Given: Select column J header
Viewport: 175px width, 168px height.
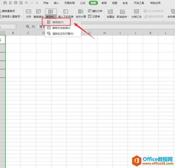Looking at the screenshot, I should pos(135,33).
